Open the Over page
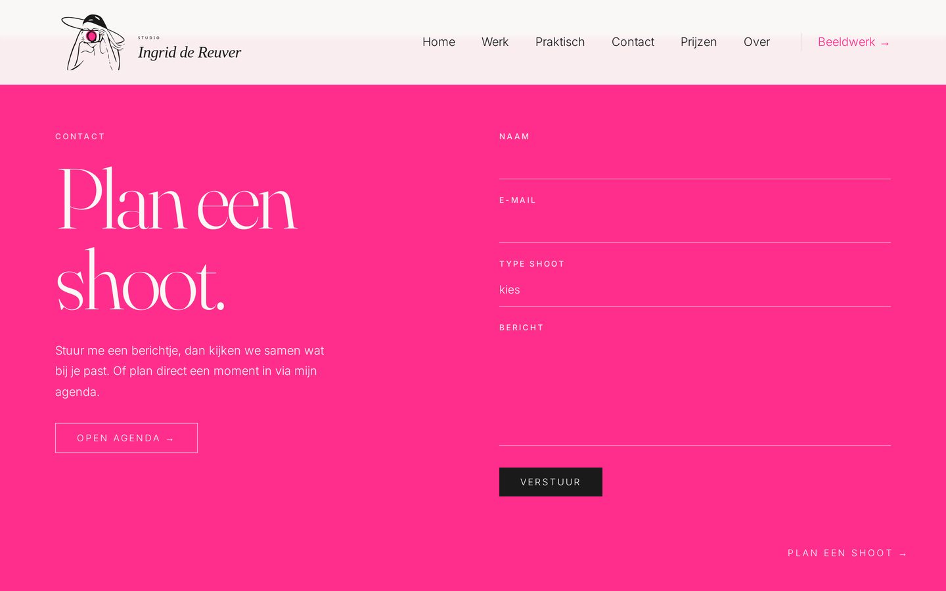Viewport: 946px width, 591px height. pos(757,42)
